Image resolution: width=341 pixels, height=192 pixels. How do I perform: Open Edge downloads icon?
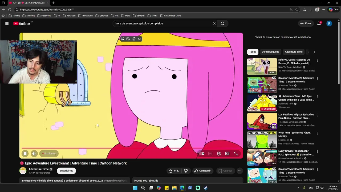(x=311, y=10)
